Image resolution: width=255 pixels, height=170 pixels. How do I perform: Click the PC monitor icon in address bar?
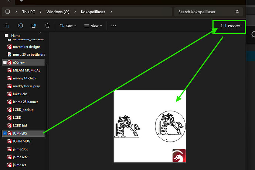click(8, 12)
